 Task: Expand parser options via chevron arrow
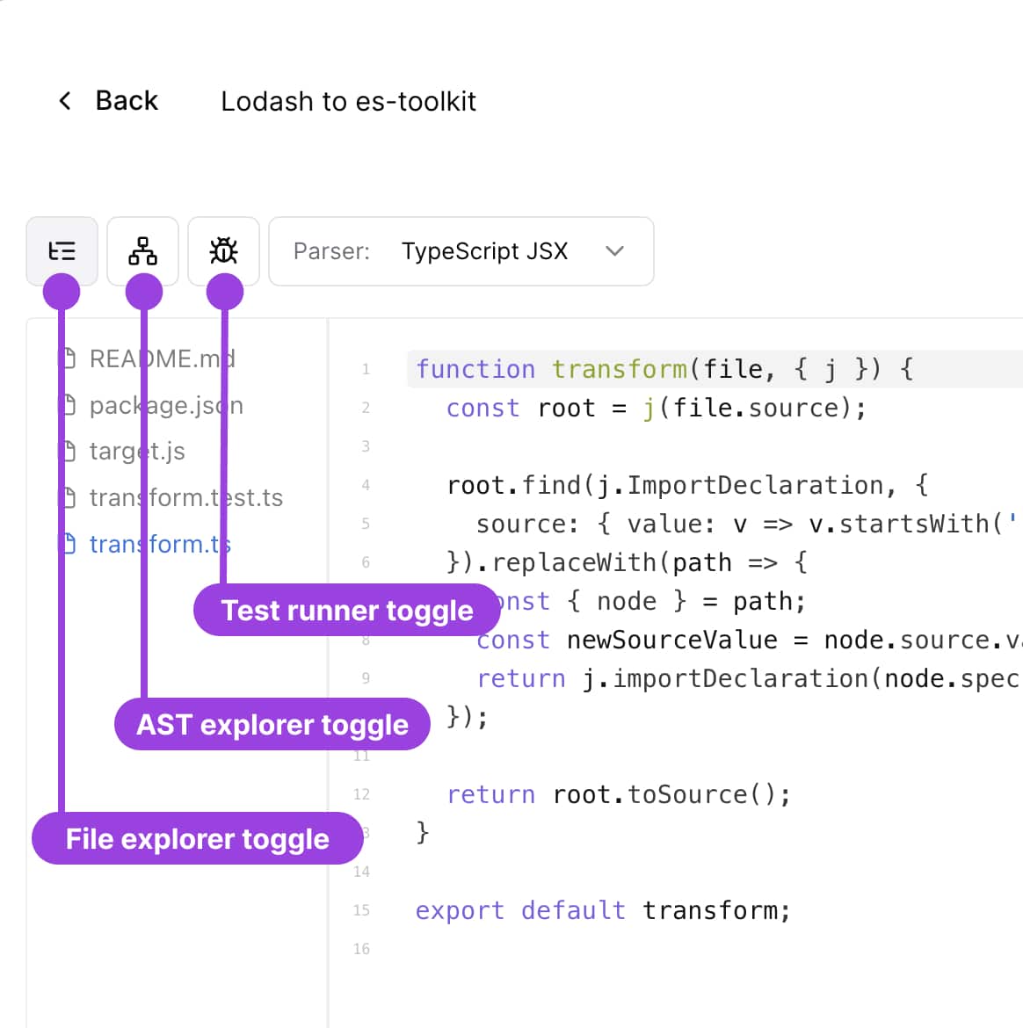614,251
